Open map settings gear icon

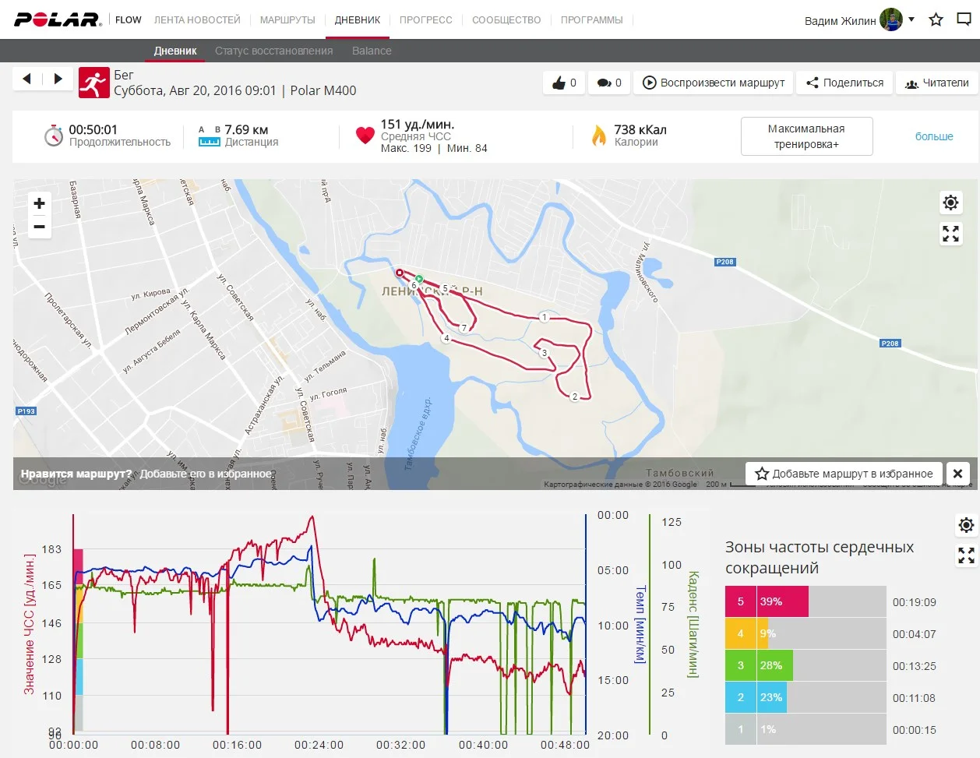950,203
